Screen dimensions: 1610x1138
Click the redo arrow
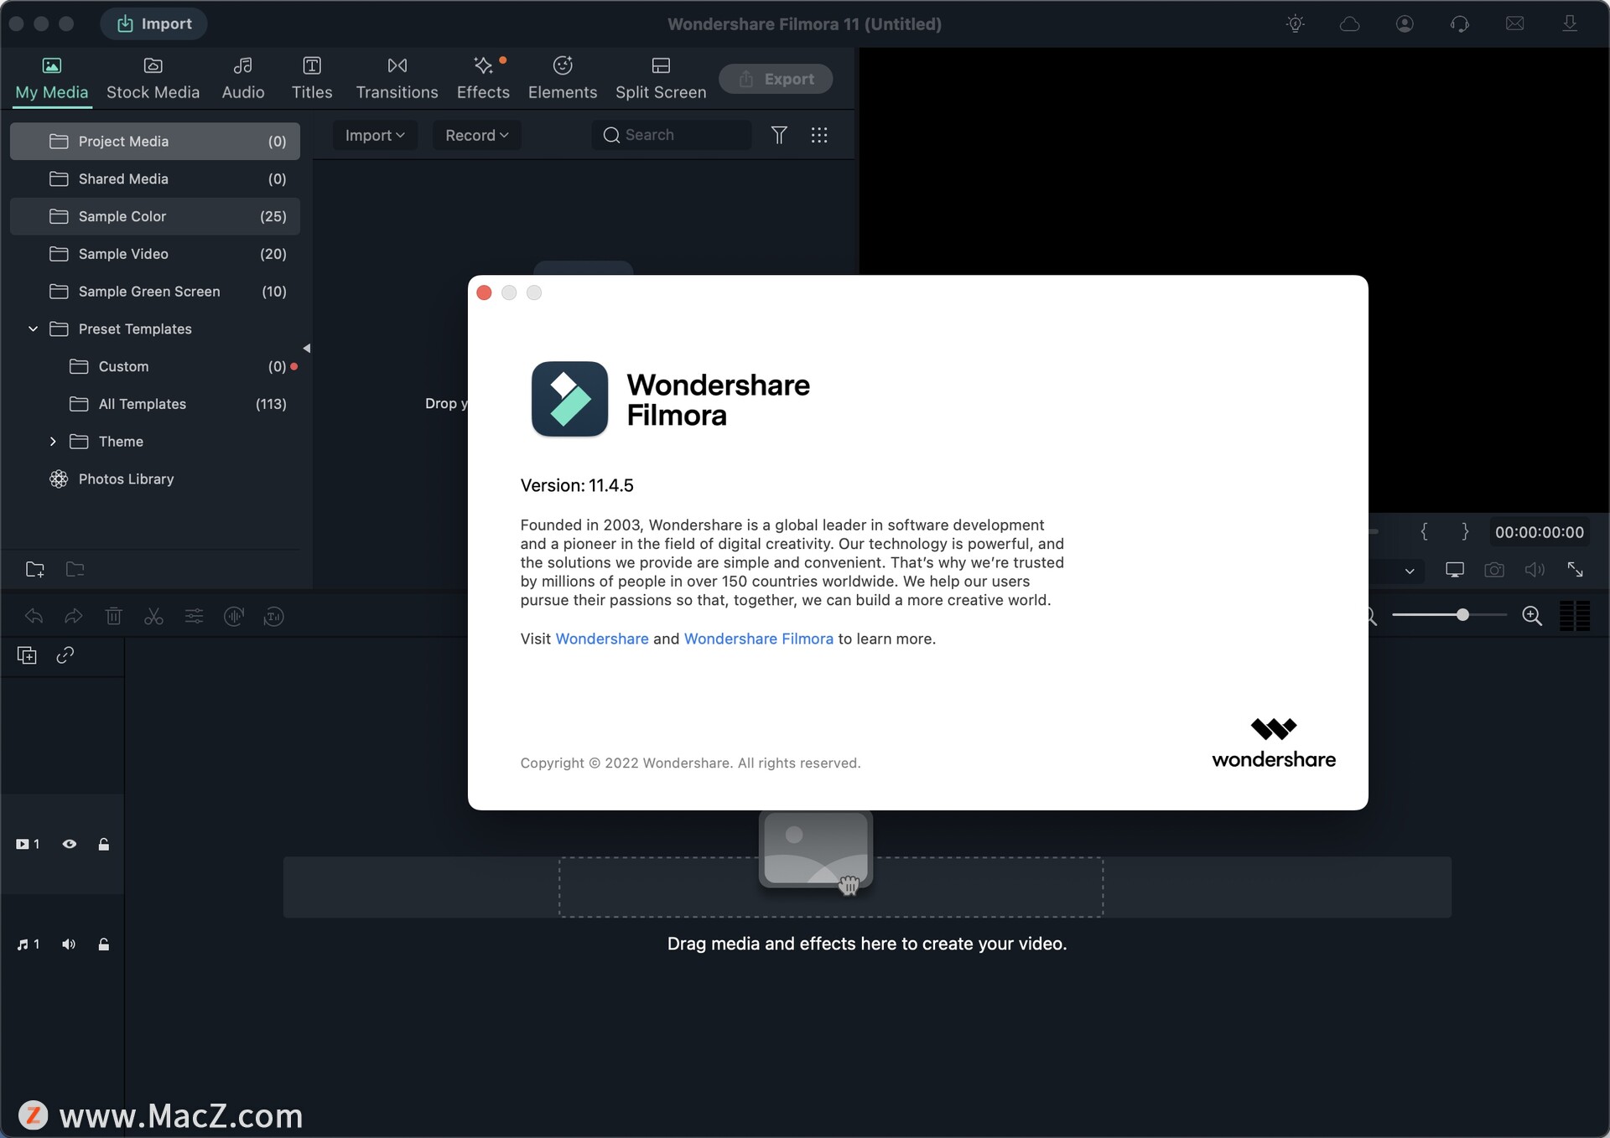[74, 617]
